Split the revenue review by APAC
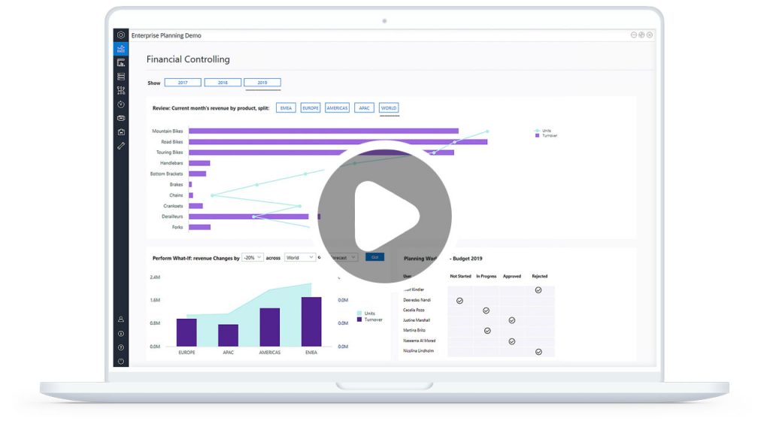The height and width of the screenshot is (433, 770). (364, 108)
